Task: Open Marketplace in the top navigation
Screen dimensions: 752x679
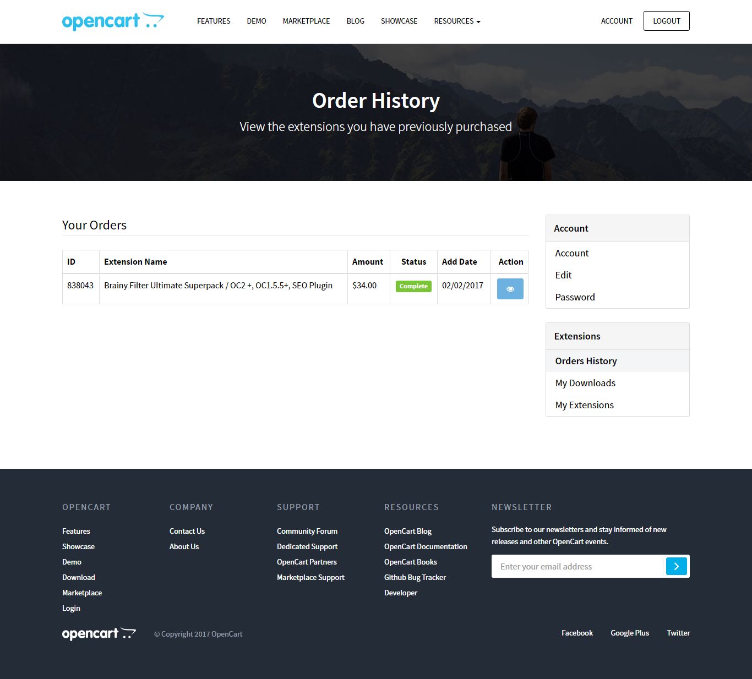Action: [307, 21]
